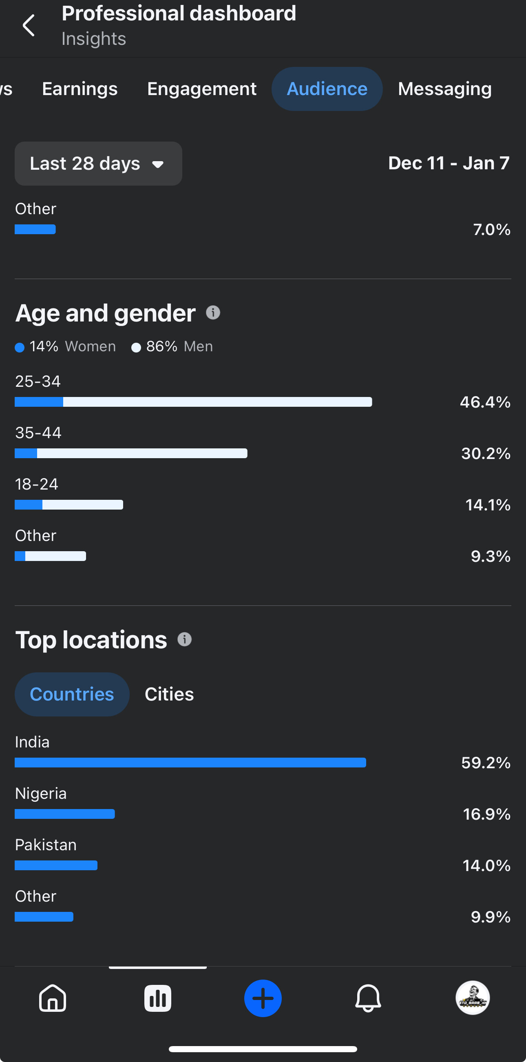This screenshot has width=526, height=1062.
Task: Tap the Nigeria location bar
Action: click(65, 814)
